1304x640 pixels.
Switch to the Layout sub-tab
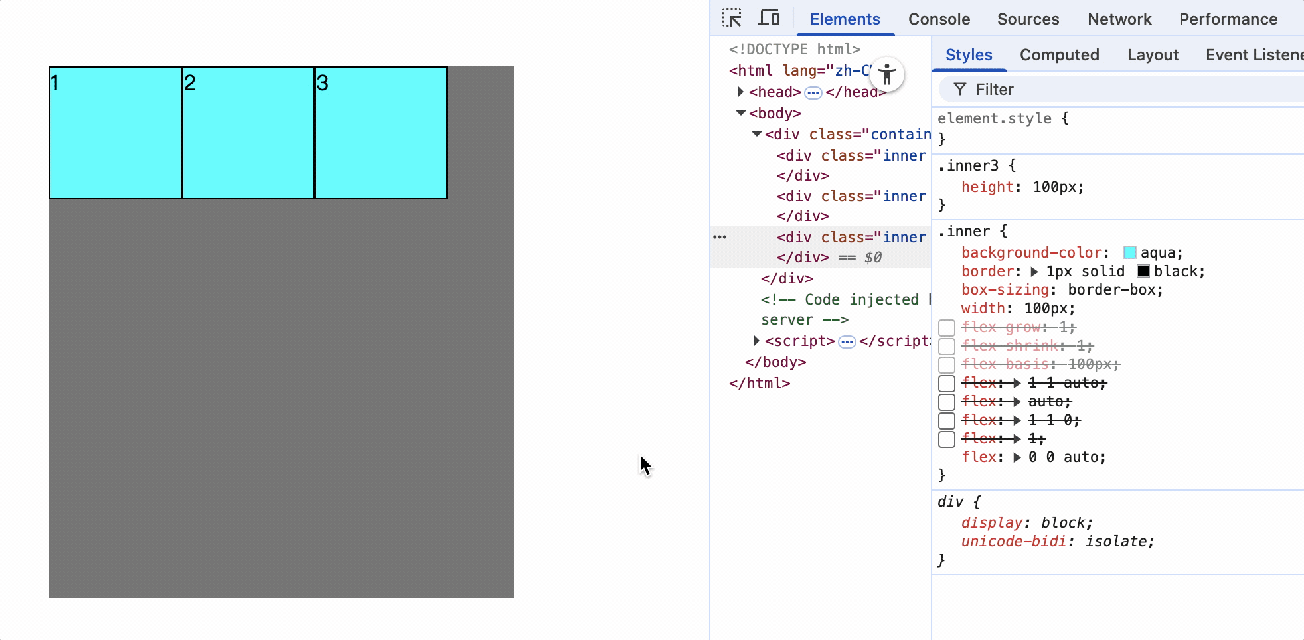tap(1153, 55)
